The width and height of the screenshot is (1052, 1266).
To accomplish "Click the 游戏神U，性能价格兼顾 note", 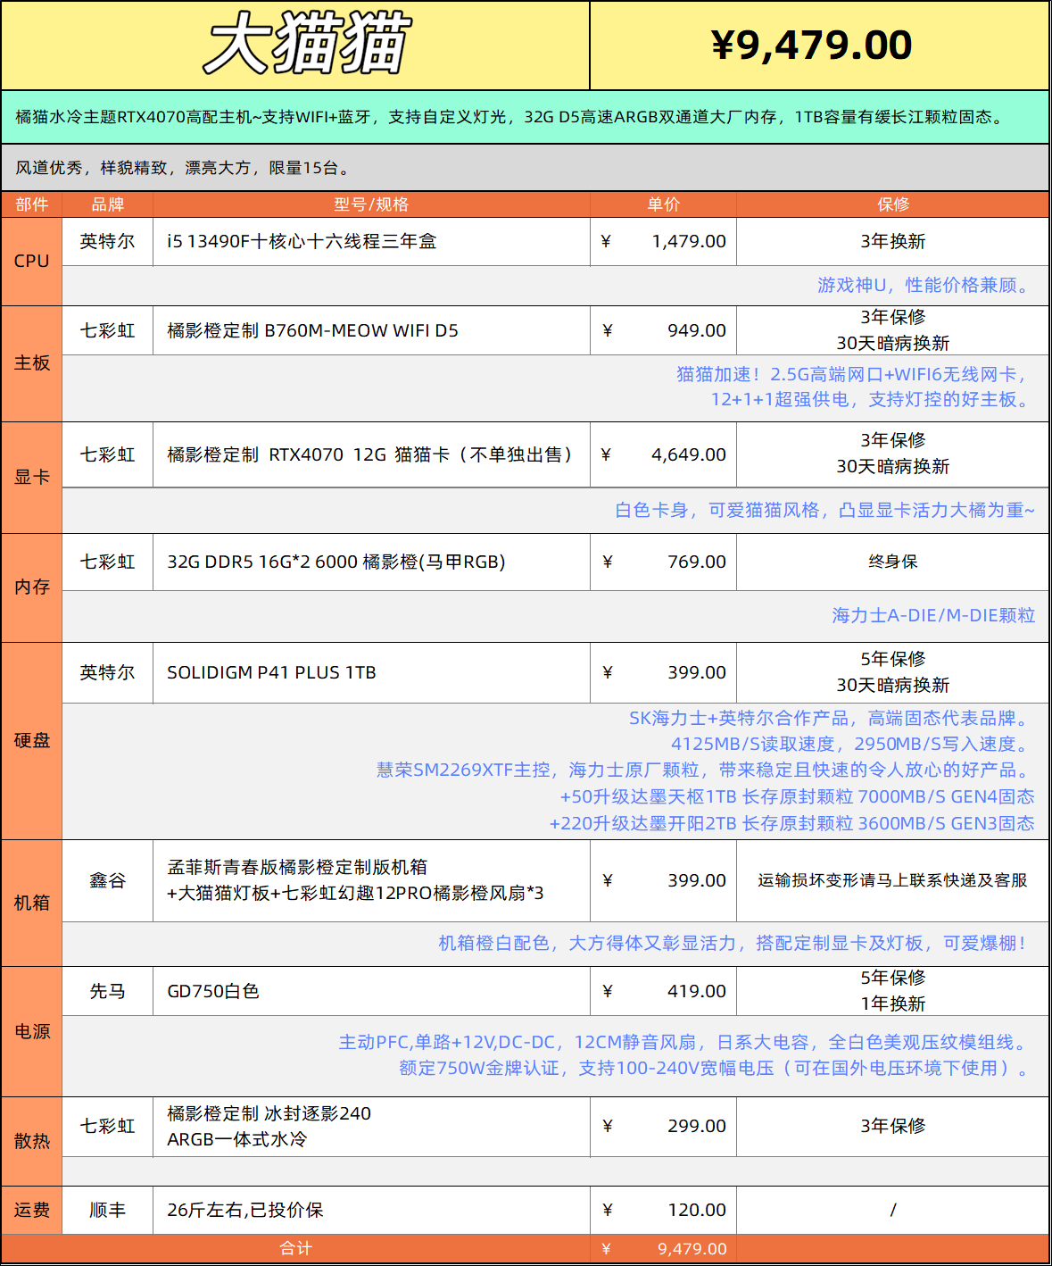I will [925, 285].
